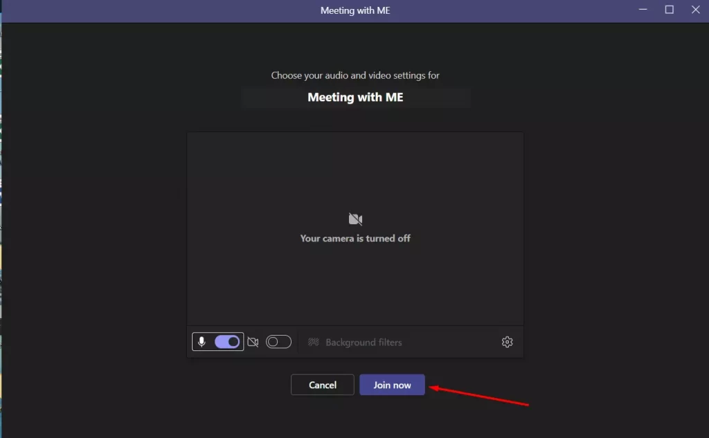Open Background filters by its text label
The height and width of the screenshot is (438, 709).
[x=364, y=343]
